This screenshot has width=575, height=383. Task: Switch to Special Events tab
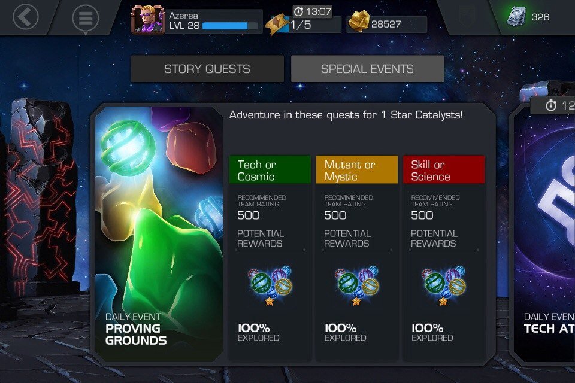(367, 69)
